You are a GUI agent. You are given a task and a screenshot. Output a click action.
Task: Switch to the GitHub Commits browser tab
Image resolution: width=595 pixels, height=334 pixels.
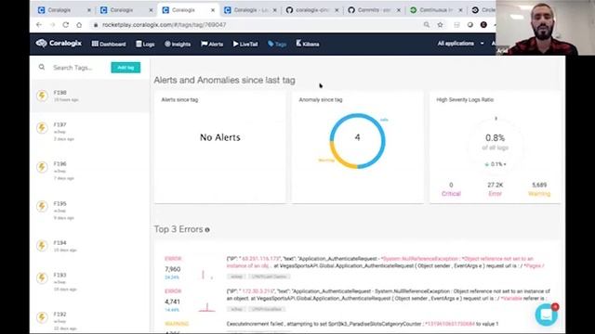(374, 10)
